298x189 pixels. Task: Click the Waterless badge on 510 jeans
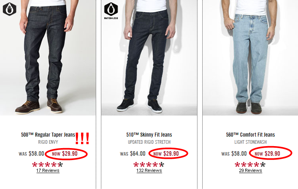[x=111, y=11]
